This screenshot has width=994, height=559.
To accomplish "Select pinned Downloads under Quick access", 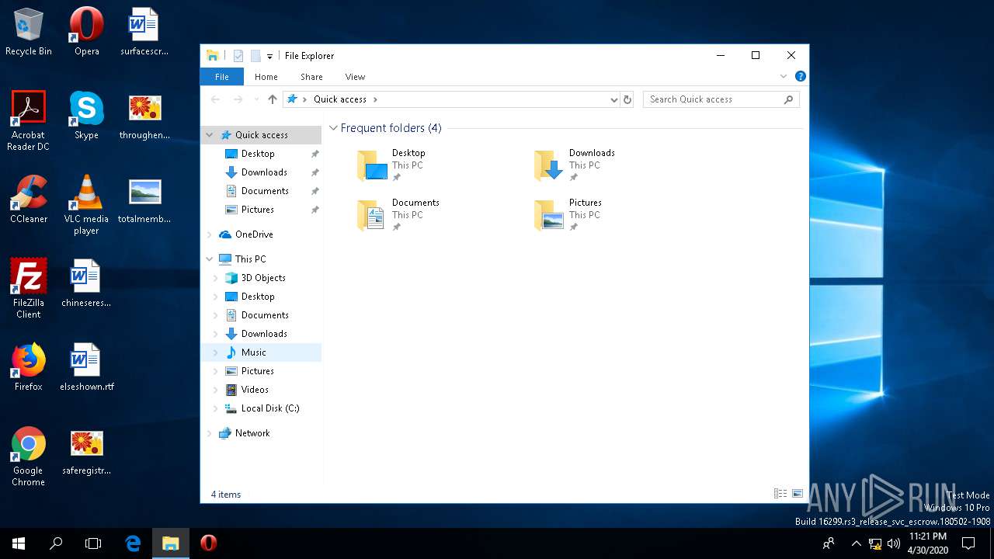I will point(261,172).
